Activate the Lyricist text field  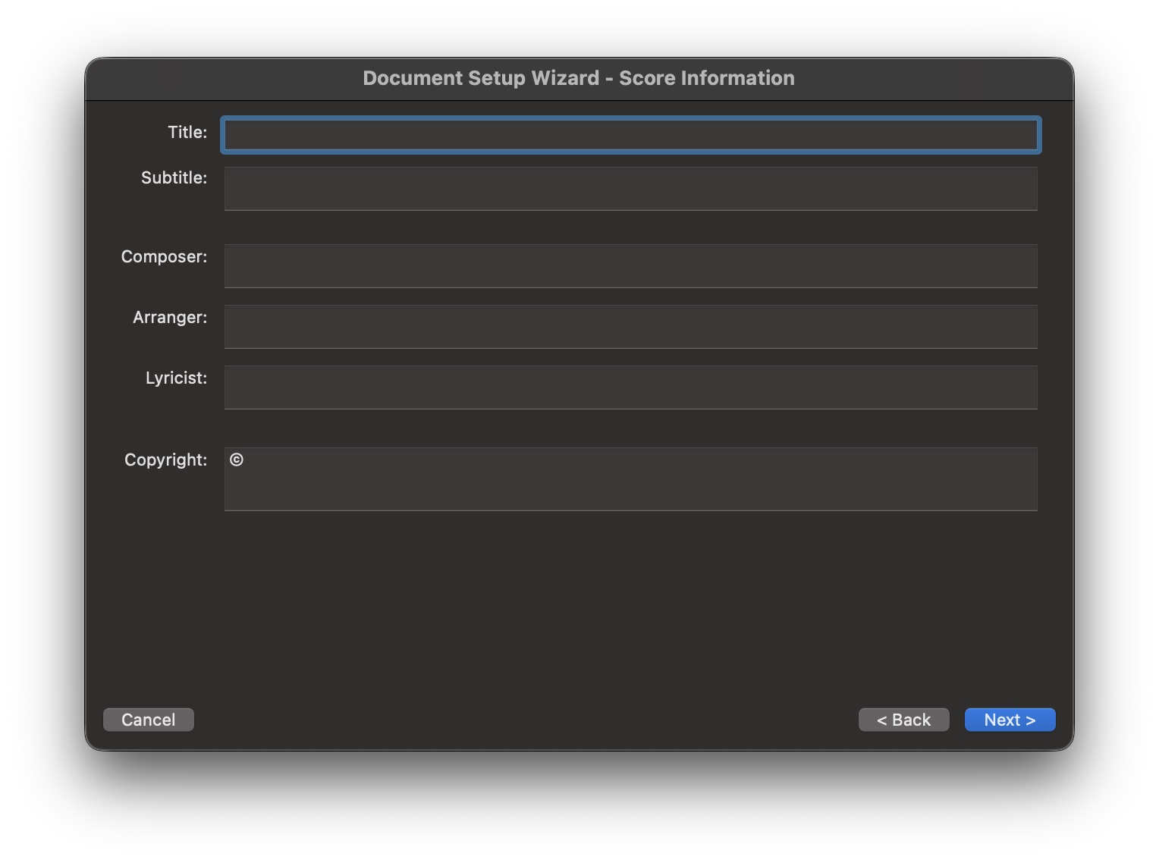click(x=630, y=387)
